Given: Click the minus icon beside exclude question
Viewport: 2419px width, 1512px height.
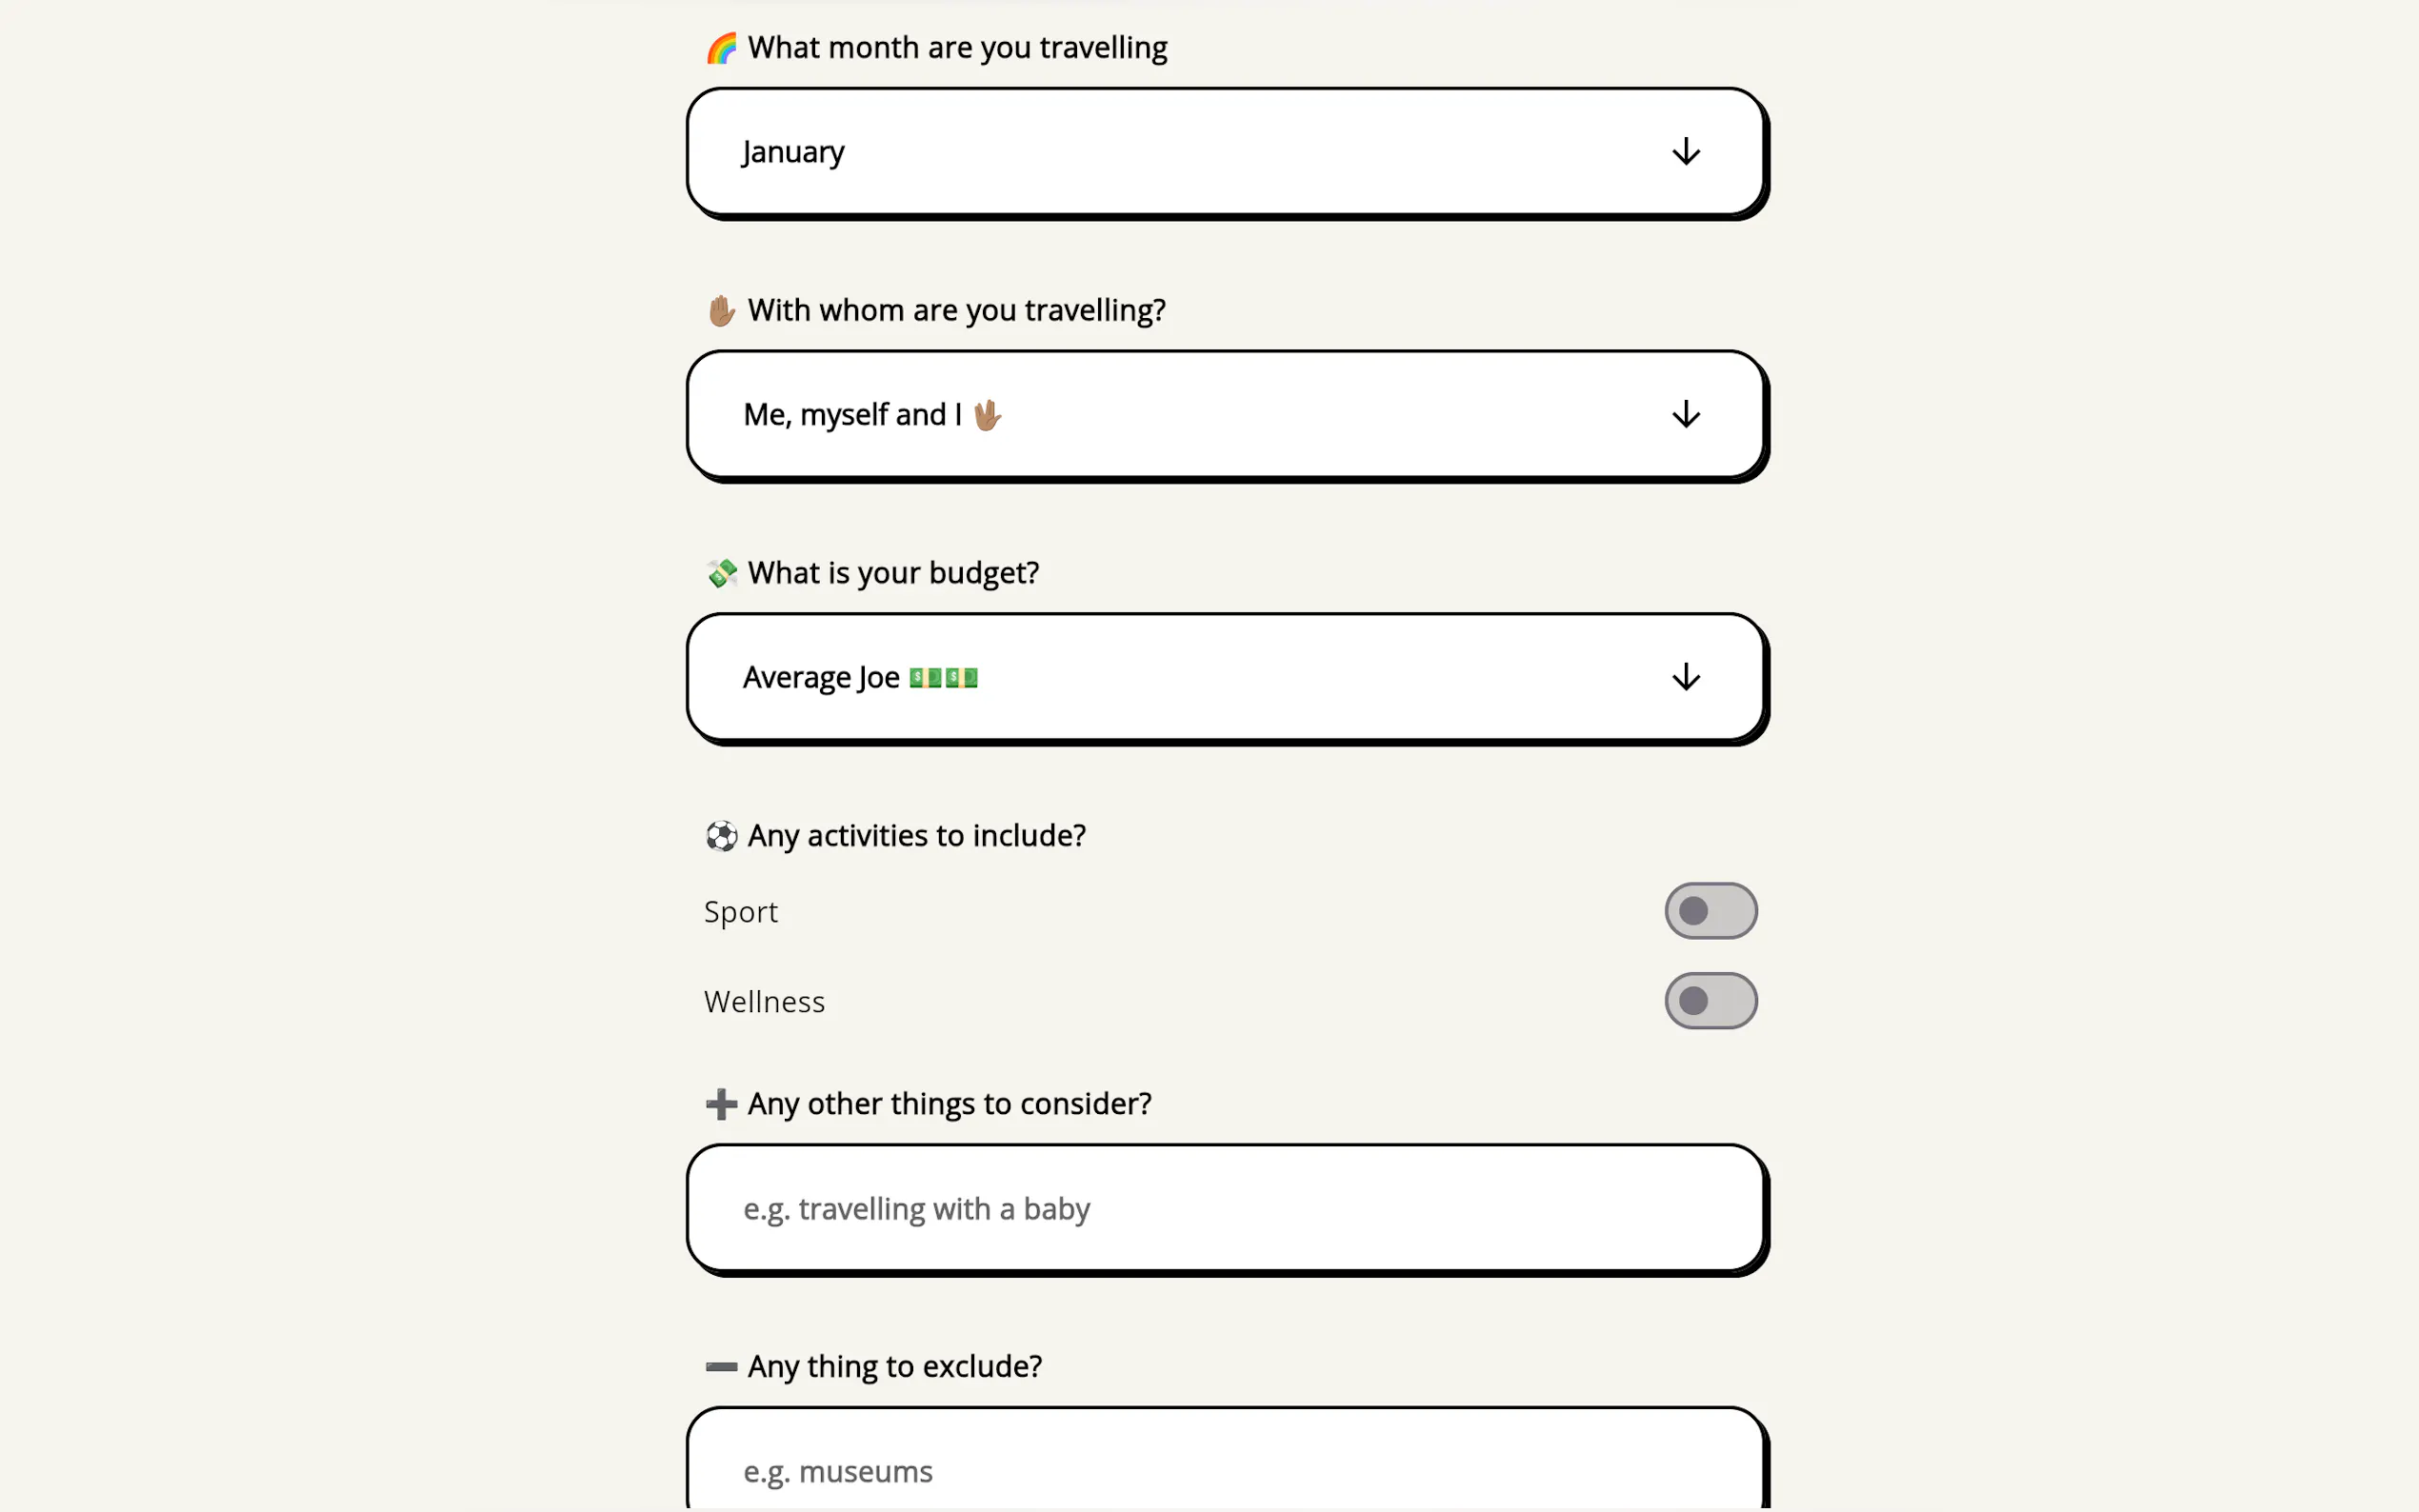Looking at the screenshot, I should (721, 1367).
